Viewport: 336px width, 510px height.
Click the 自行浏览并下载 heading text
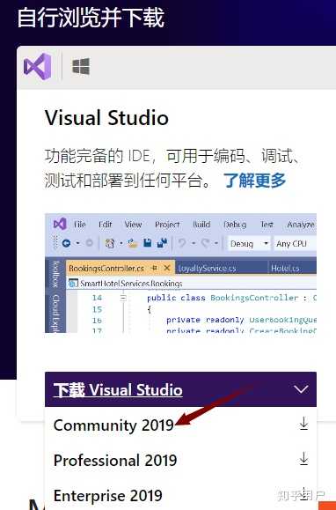tap(91, 18)
